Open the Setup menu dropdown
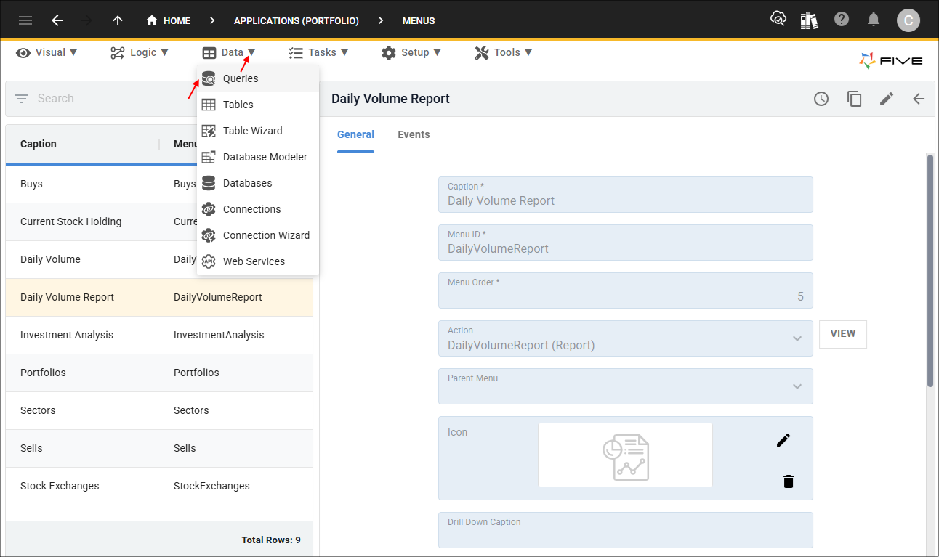Viewport: 939px width, 557px height. tap(411, 52)
